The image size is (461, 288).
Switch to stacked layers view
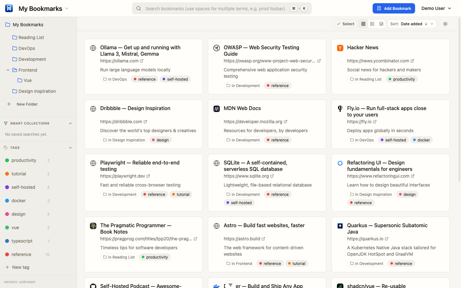(381, 24)
